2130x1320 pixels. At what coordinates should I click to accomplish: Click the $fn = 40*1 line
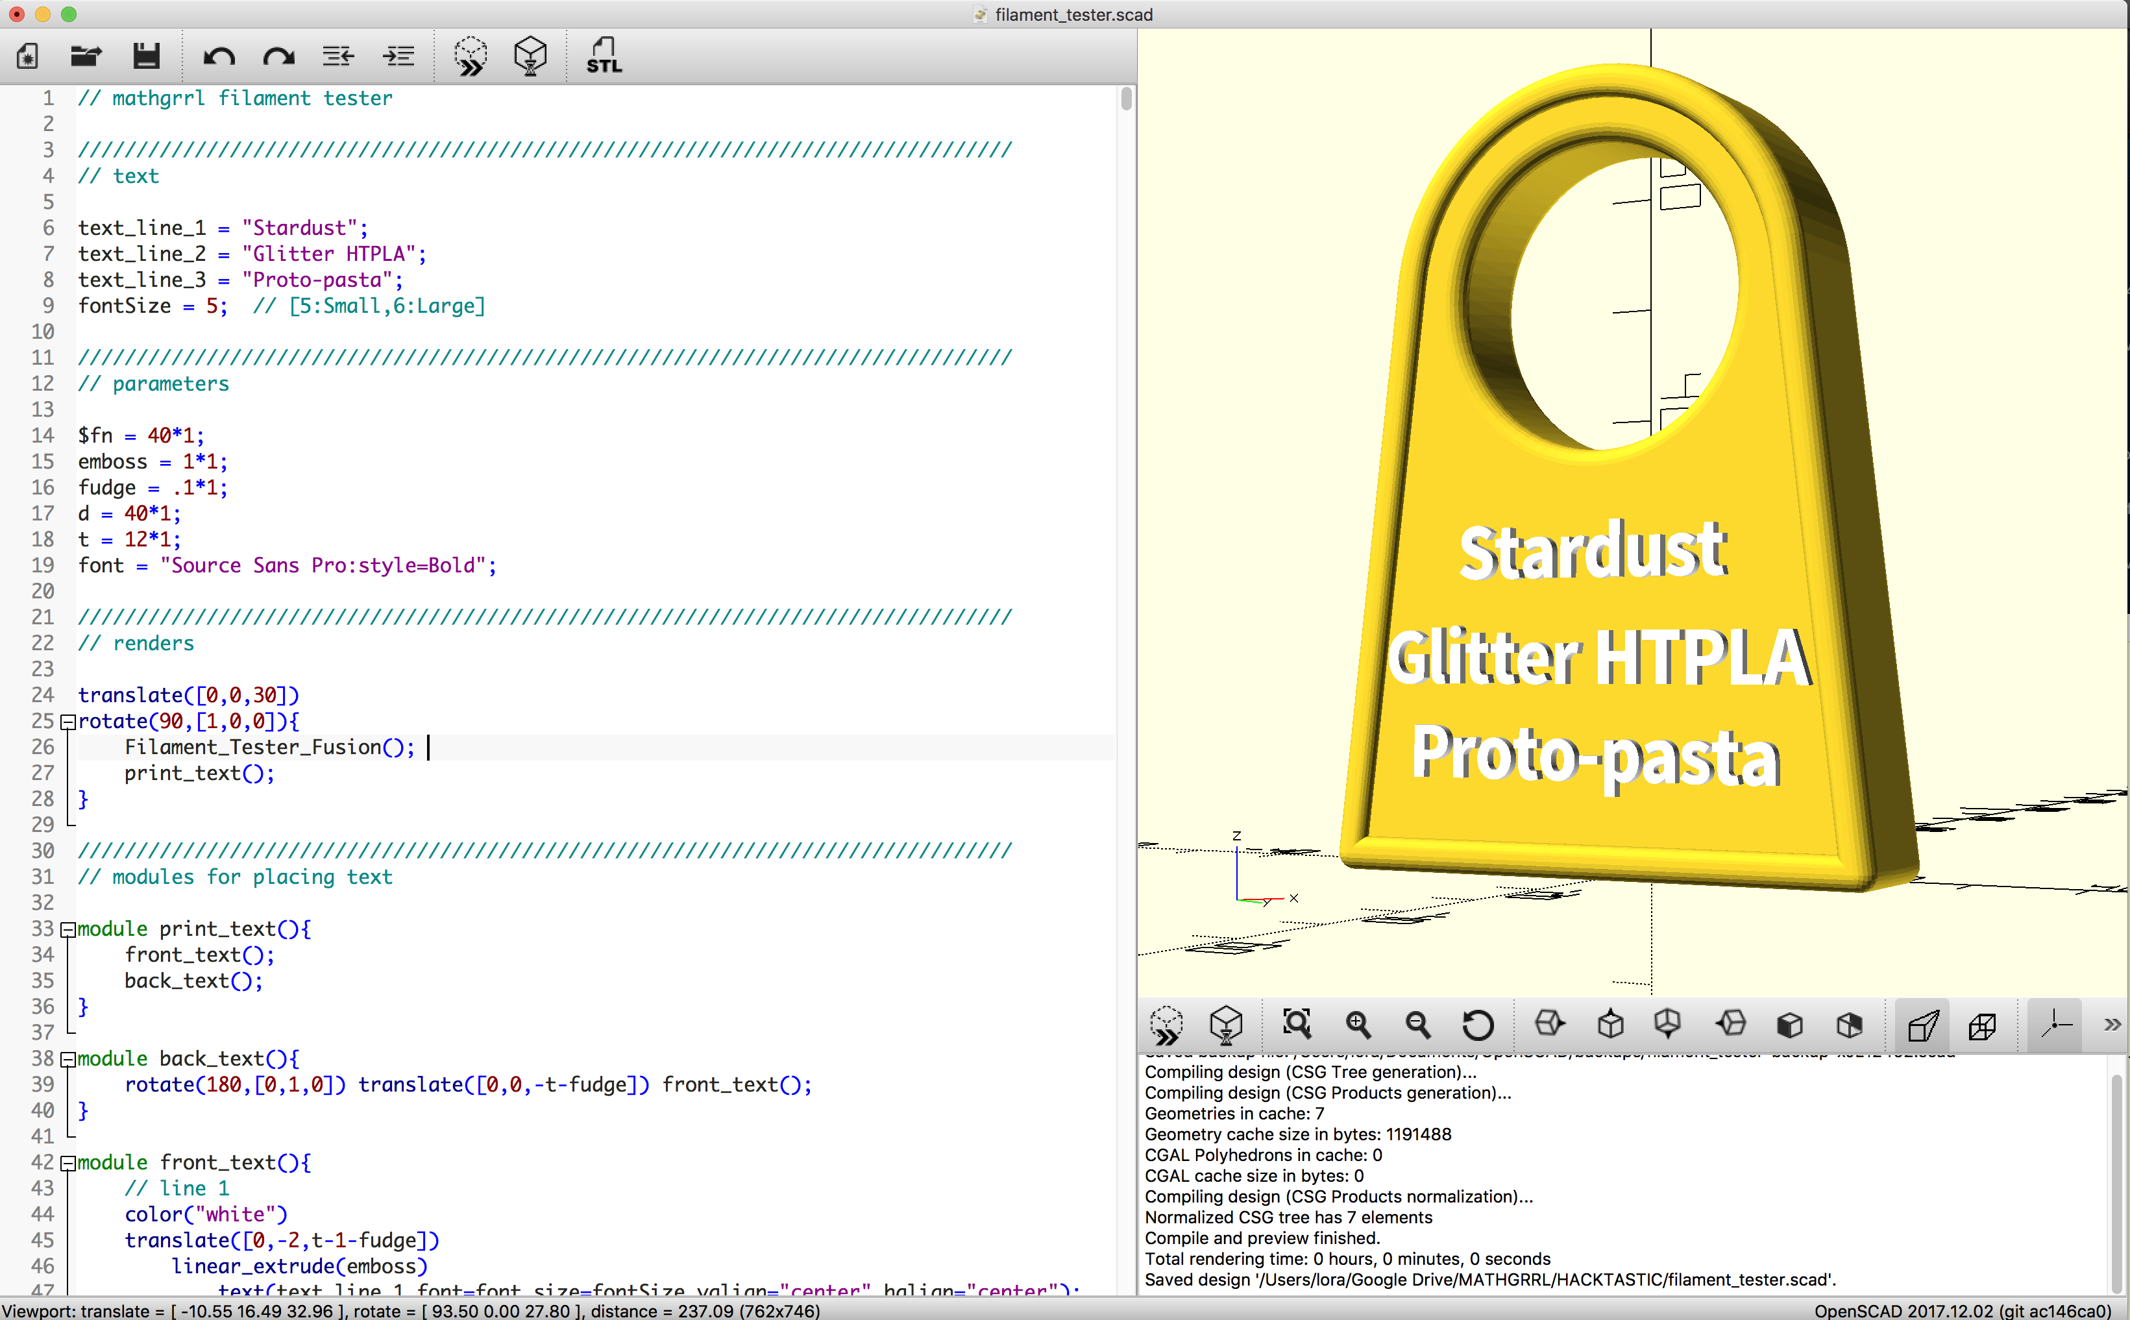click(141, 435)
